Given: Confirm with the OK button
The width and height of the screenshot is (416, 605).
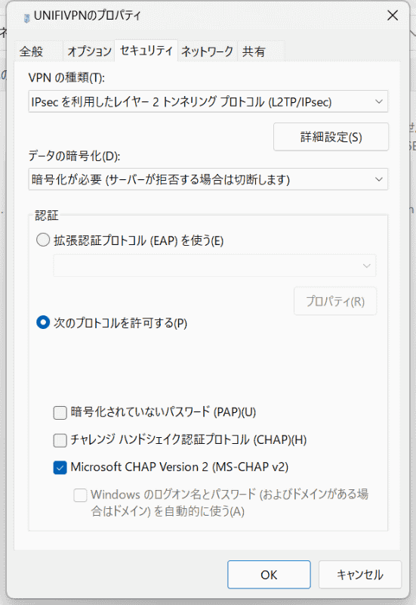Looking at the screenshot, I should (269, 575).
